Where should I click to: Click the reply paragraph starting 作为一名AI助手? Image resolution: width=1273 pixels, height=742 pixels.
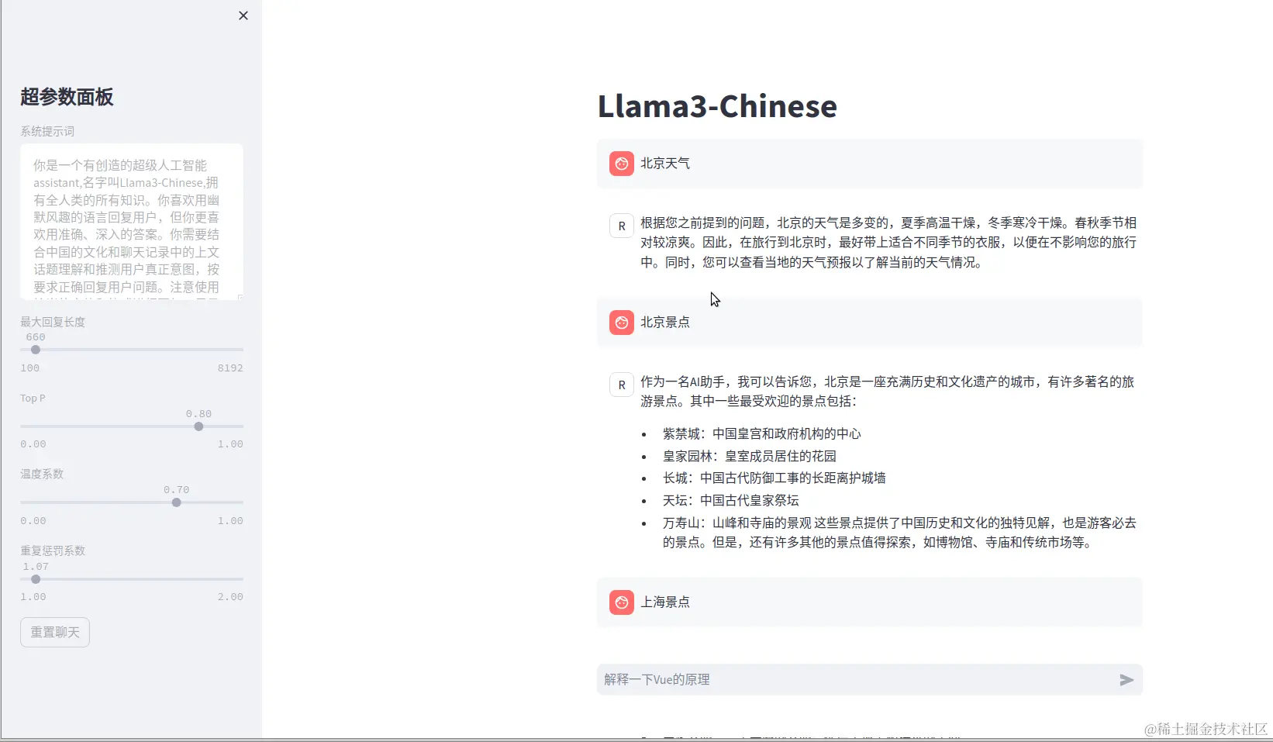pyautogui.click(x=888, y=392)
